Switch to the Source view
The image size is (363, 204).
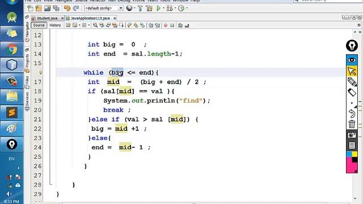click(x=39, y=25)
